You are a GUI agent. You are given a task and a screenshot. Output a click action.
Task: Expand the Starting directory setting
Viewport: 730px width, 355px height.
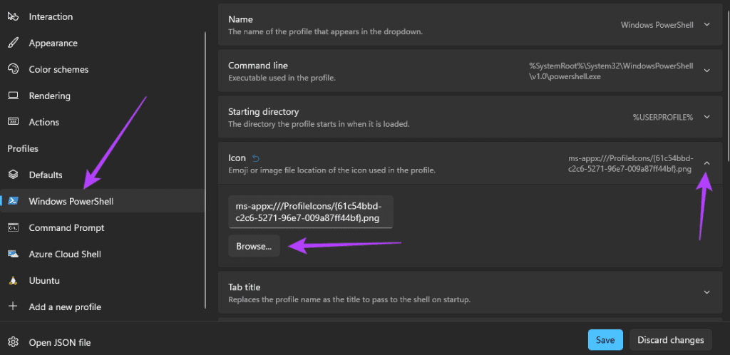pos(706,117)
